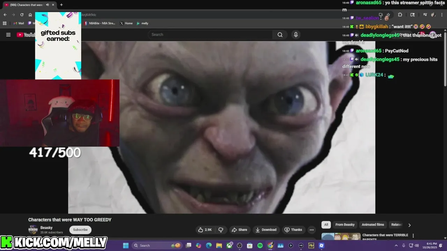Click the microphone tray icon
The image size is (447, 251).
click(404, 246)
